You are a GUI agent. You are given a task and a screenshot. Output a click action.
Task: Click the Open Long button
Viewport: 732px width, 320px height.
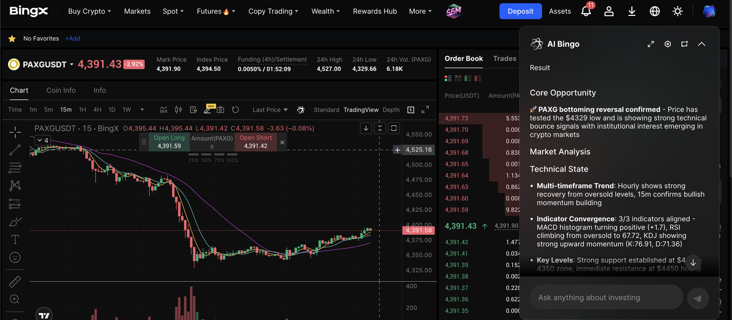169,142
